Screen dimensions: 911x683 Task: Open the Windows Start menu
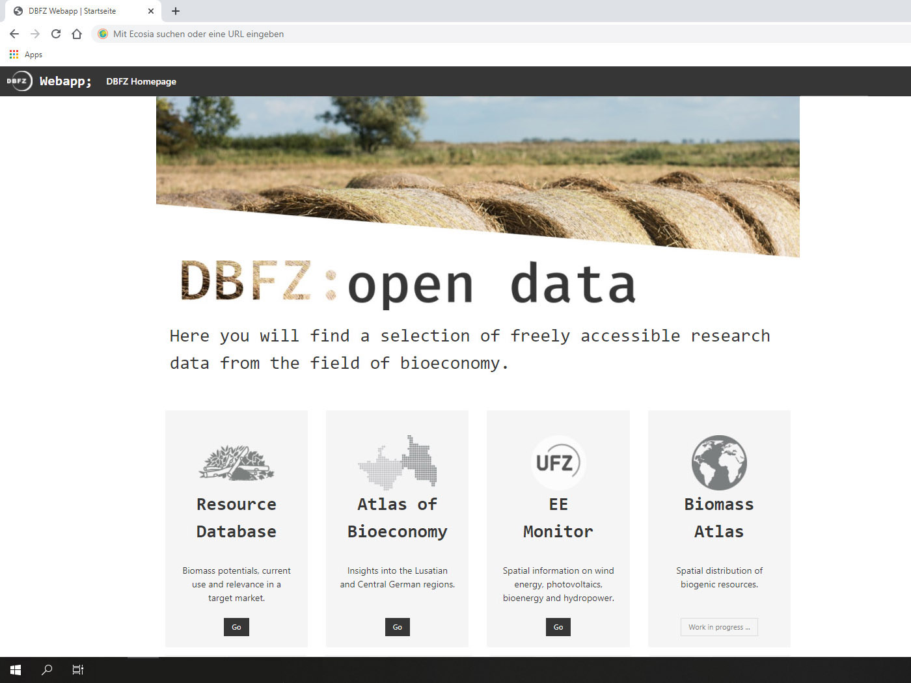[x=16, y=670]
